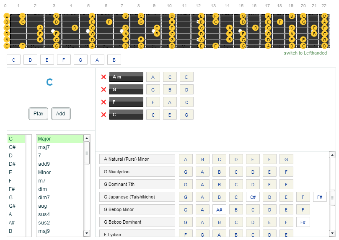Select the 7 chord type

click(60, 156)
